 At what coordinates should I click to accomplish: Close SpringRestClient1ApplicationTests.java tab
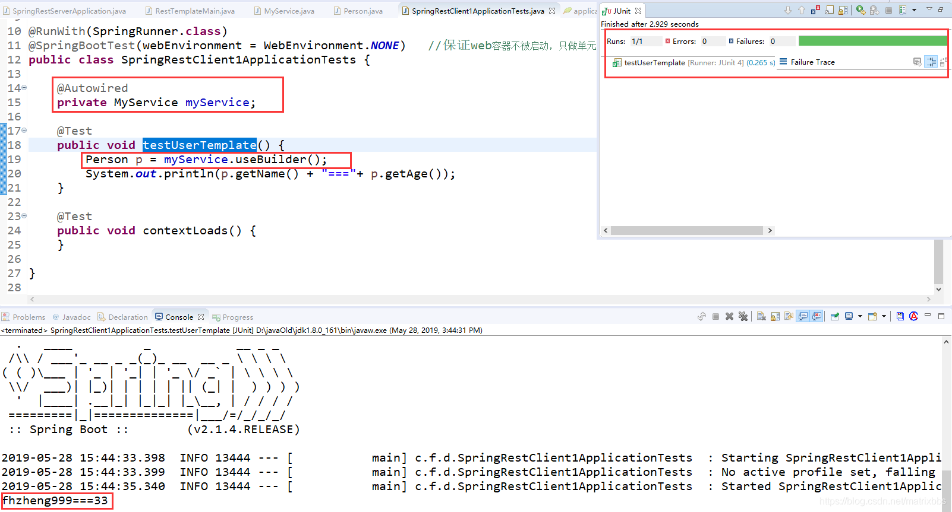coord(552,11)
